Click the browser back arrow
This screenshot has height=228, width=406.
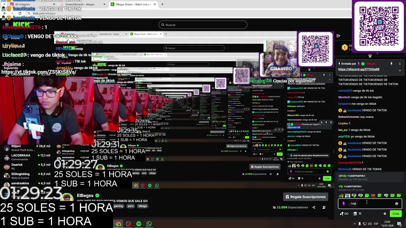pyautogui.click(x=4, y=13)
